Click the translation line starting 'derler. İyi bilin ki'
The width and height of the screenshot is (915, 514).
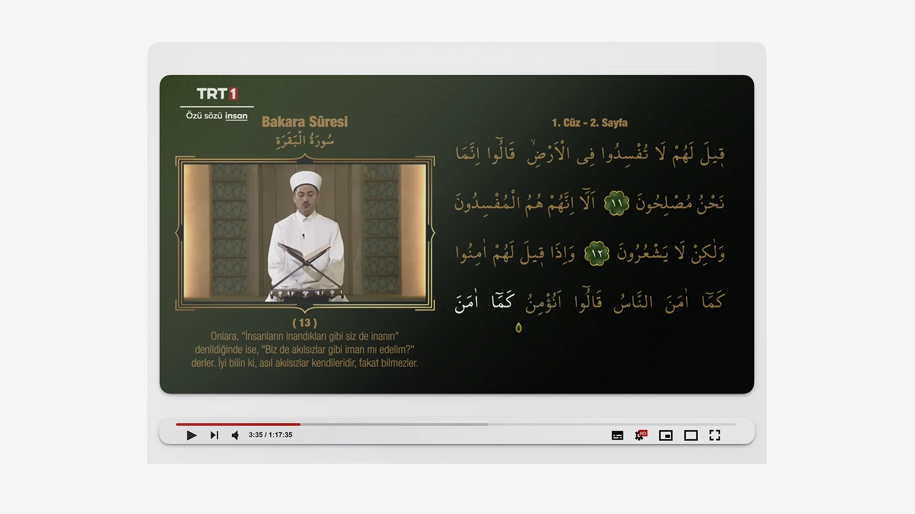[x=305, y=363]
